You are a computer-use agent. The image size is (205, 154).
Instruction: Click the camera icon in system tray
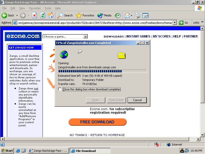(182, 151)
